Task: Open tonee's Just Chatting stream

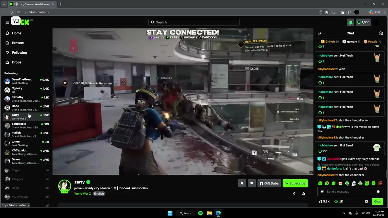Action: (27, 143)
